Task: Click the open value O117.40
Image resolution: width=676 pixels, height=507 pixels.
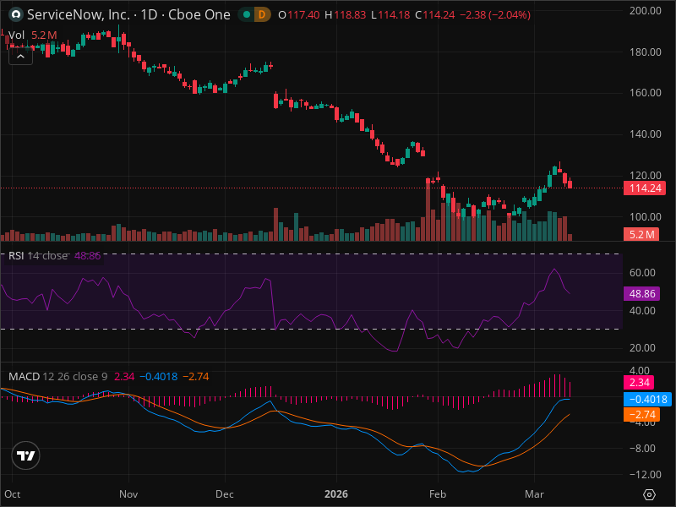Action: click(x=299, y=14)
